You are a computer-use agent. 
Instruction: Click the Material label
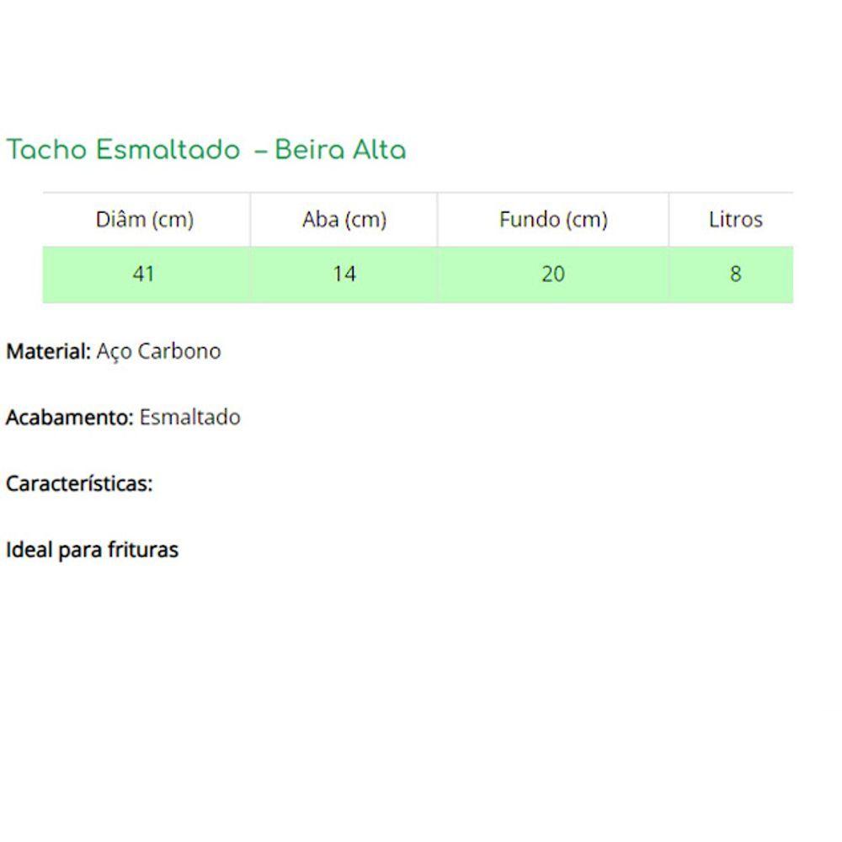48,351
